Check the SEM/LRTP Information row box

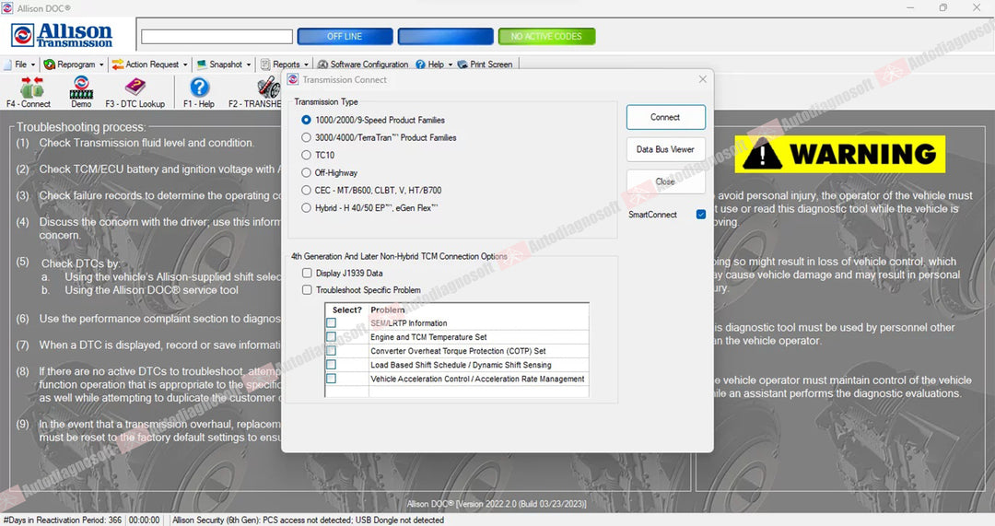pyautogui.click(x=332, y=323)
